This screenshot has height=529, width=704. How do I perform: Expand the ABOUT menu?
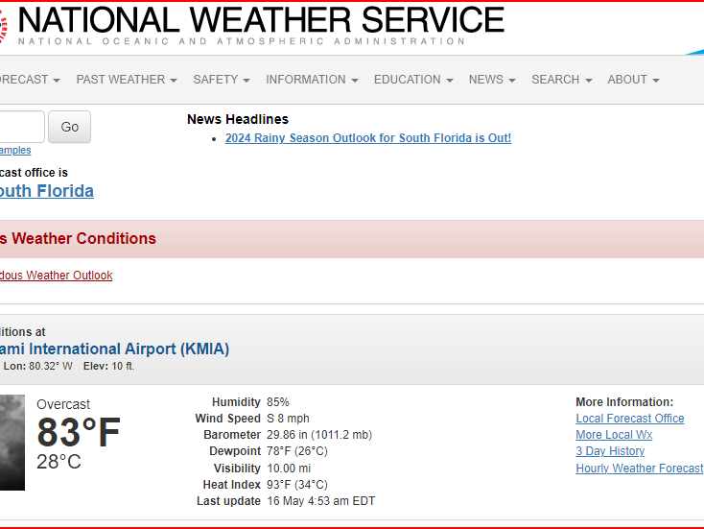coord(633,80)
